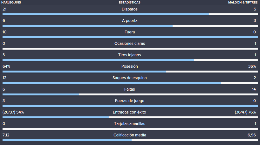
Task: Click the Disparos comparison bar
Action: point(130,14)
